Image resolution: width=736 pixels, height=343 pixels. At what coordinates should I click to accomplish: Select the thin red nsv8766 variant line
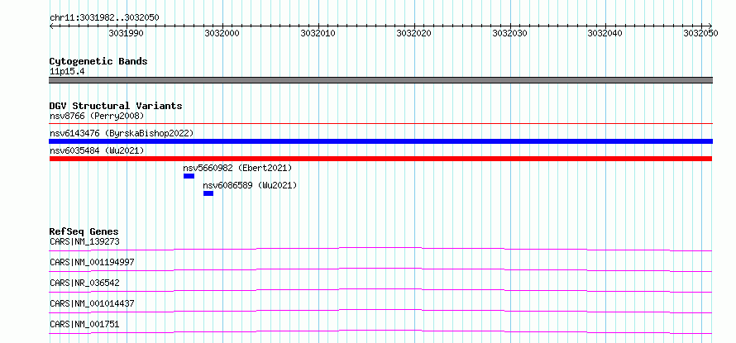(x=380, y=124)
